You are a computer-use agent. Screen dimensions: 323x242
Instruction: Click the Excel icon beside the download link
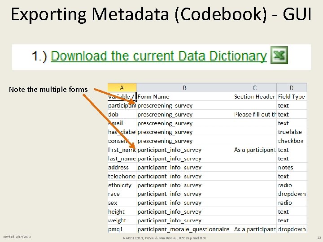point(279,56)
